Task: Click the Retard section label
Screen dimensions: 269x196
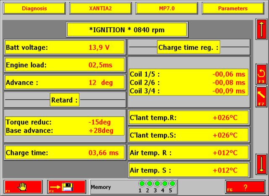Action: tap(65, 100)
